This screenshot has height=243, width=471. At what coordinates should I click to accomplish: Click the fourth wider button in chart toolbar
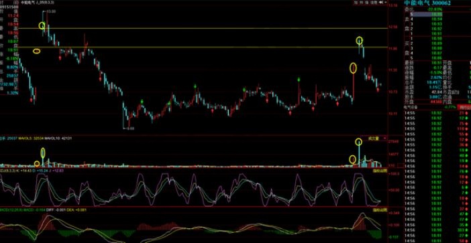(374, 3)
